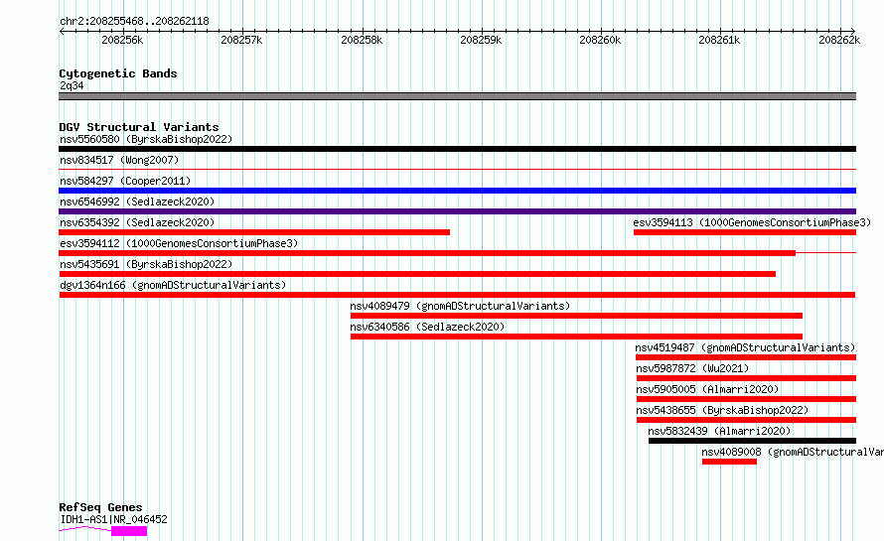The width and height of the screenshot is (884, 541).
Task: Click the 208260k ruler tick label
Action: point(600,40)
